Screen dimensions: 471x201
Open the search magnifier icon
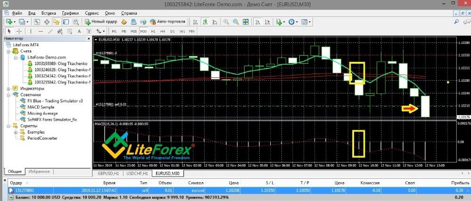pyautogui.click(x=456, y=22)
